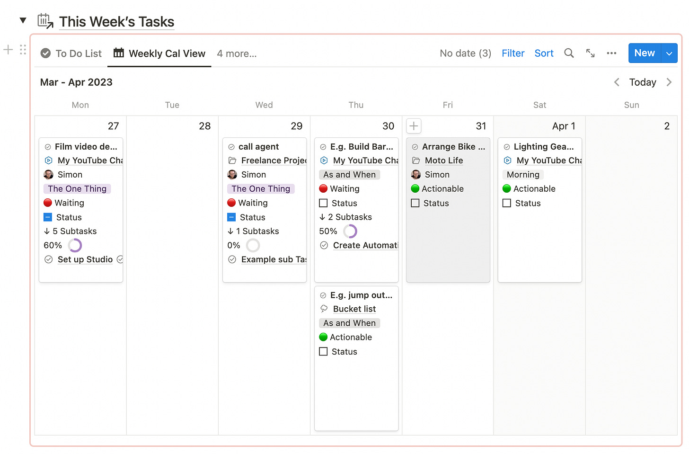Click the 50% progress ring on Thursday's card
Viewport: 689px width, 454px height.
pyautogui.click(x=350, y=231)
